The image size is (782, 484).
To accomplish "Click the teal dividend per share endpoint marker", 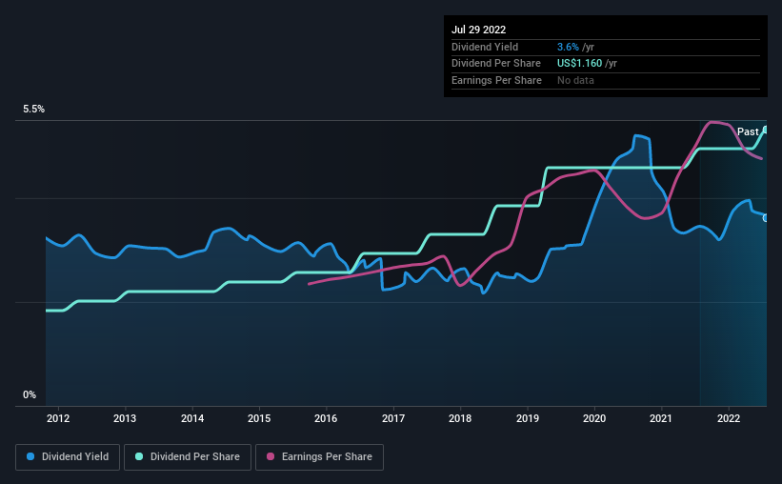I will (x=766, y=130).
